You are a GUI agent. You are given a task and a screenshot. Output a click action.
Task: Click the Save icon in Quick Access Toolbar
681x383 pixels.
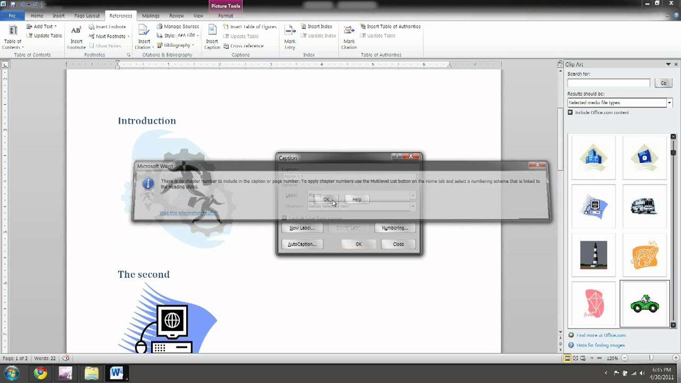(x=14, y=4)
